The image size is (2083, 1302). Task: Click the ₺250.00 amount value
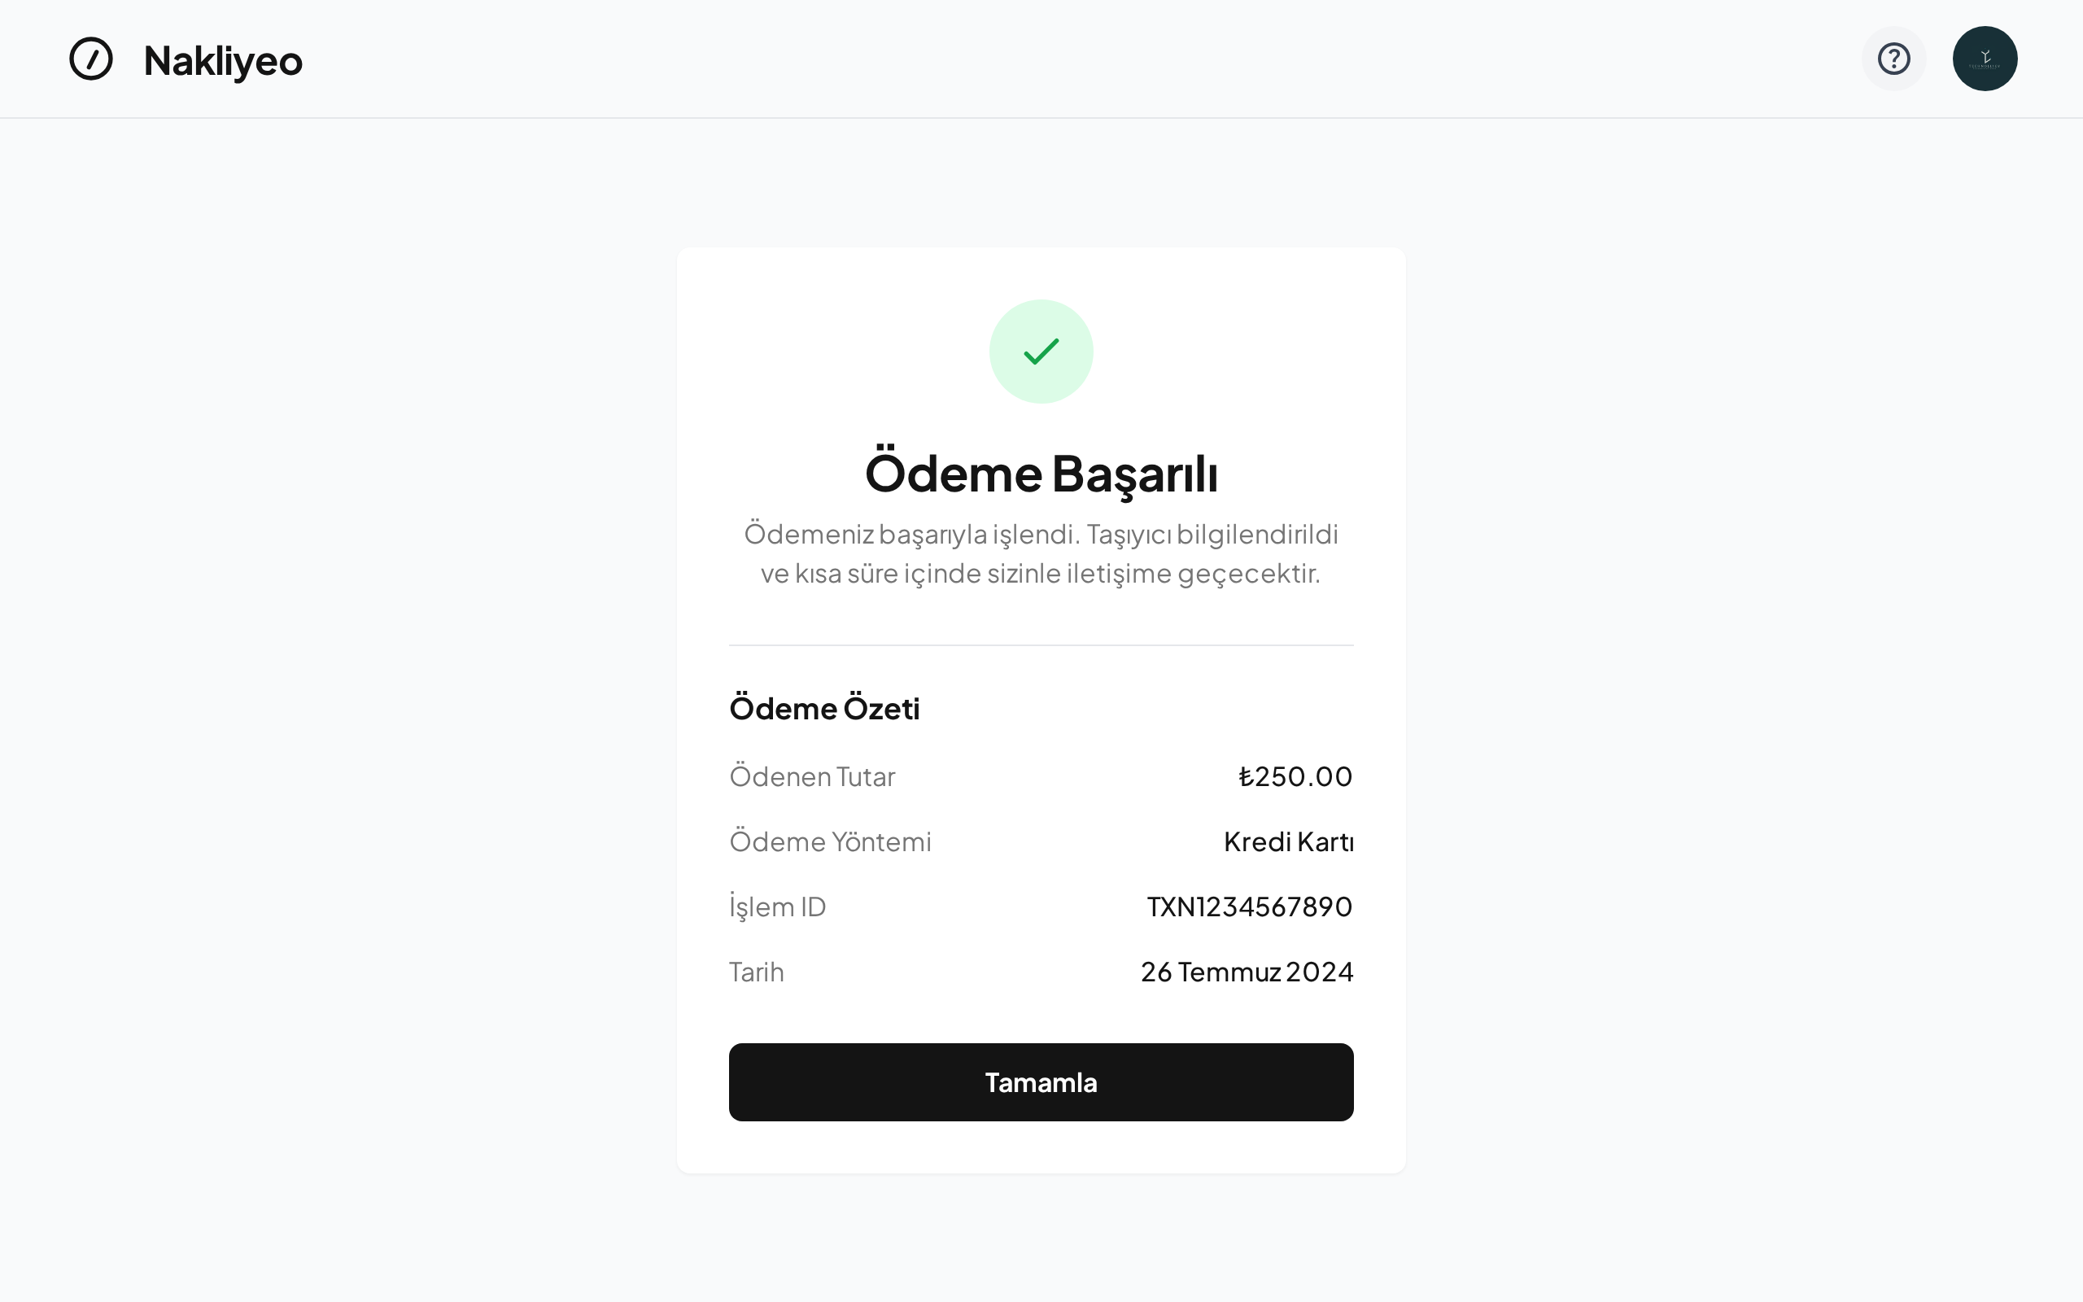coord(1295,776)
